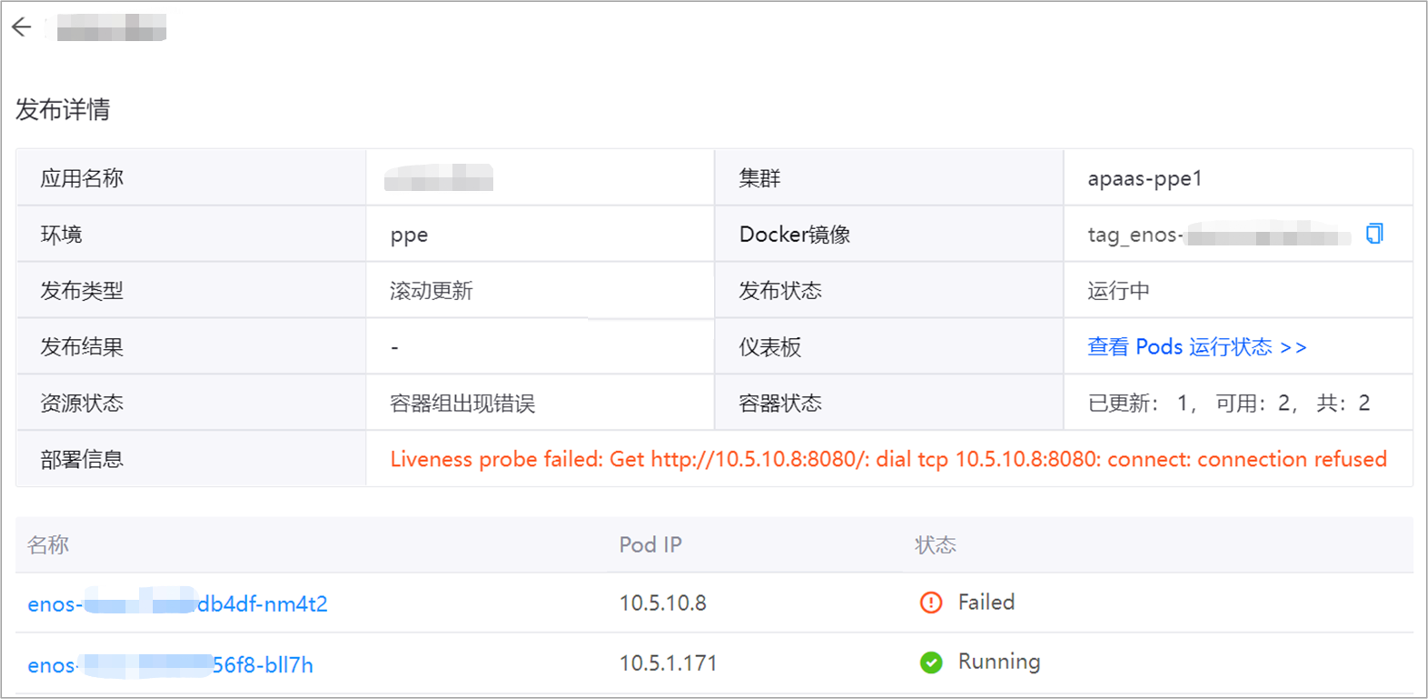This screenshot has width=1428, height=699.
Task: Click the 运行中 release status value
Action: tap(1118, 291)
